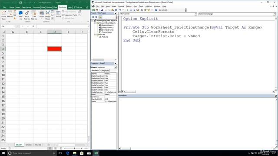
Task: Save workbook from Excel quick access toolbar
Action: tap(20, 3)
